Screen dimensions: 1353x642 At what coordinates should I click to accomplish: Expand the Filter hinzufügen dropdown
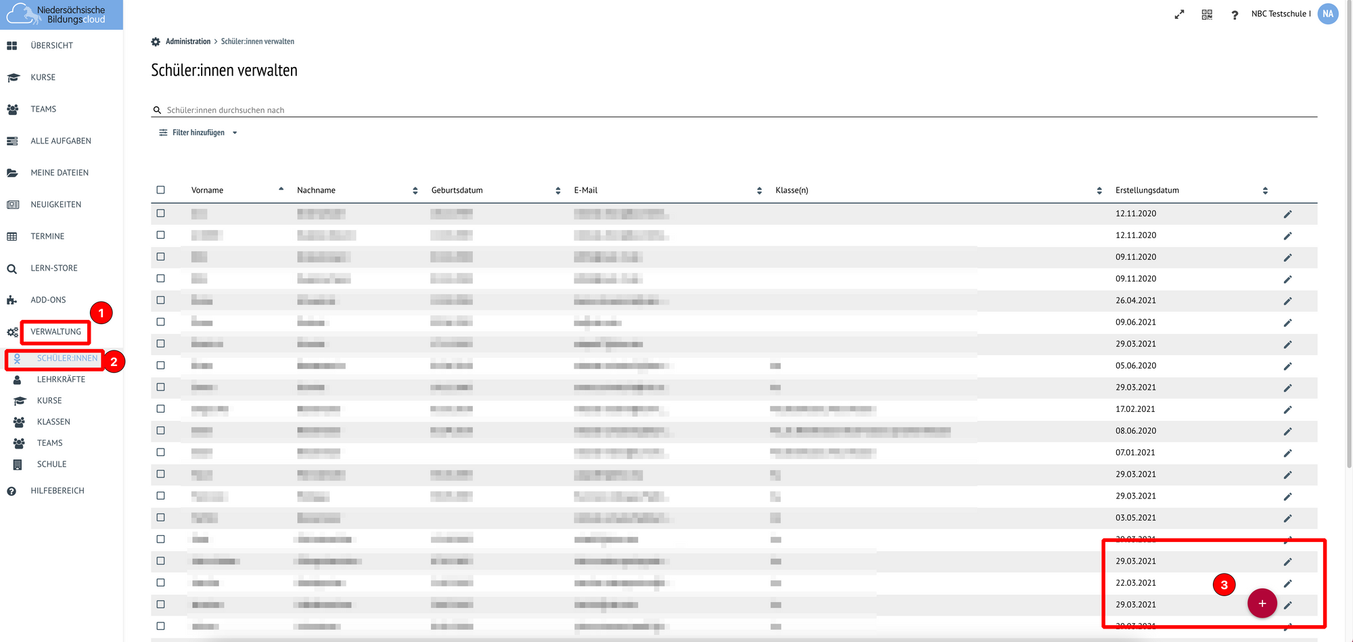pyautogui.click(x=198, y=133)
